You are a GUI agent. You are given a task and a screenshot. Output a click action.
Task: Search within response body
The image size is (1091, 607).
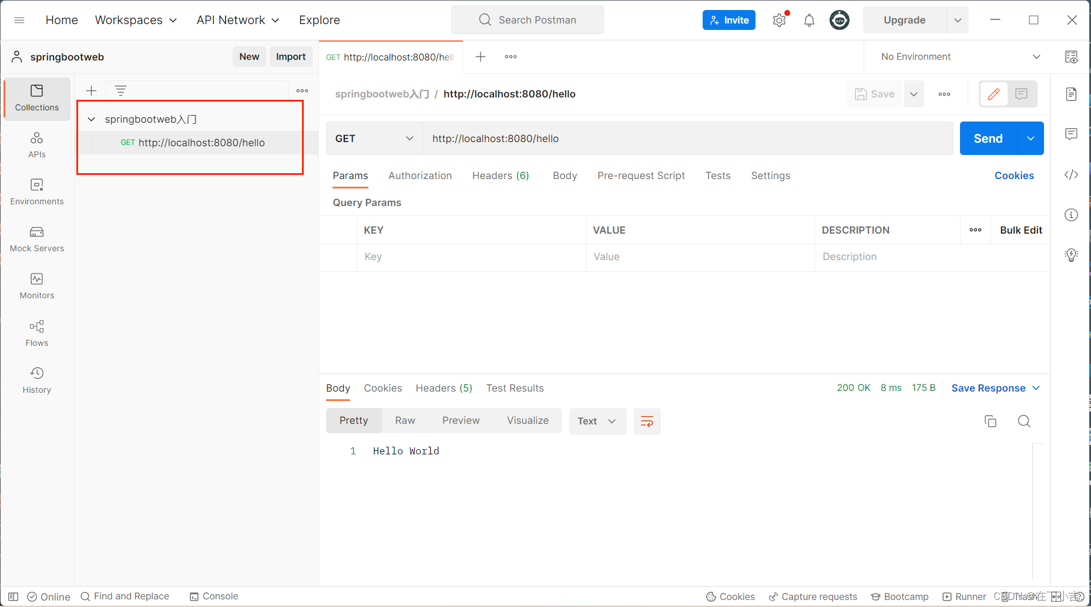pyautogui.click(x=1024, y=421)
